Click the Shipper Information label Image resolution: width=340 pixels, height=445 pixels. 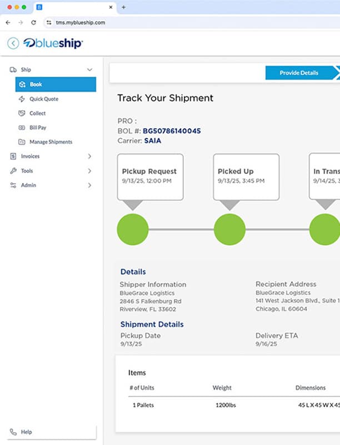click(x=153, y=284)
